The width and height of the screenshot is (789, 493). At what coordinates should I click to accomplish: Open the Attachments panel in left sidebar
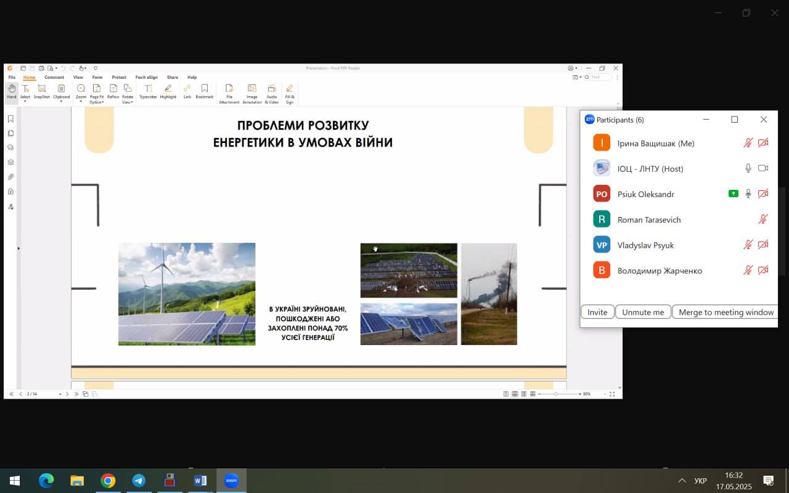click(11, 177)
